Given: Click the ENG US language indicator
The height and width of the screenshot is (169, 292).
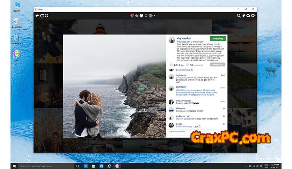Looking at the screenshot, I should [x=267, y=166].
